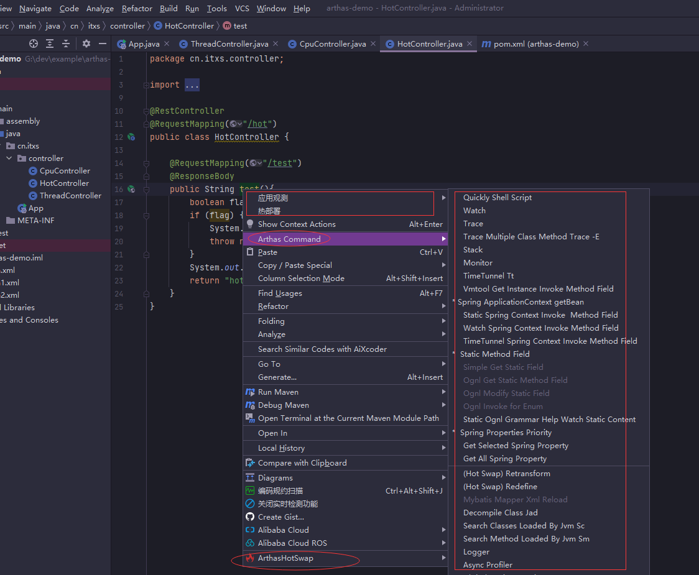Screen dimensions: 699x575
Task: Click Debug Maven icon in context menu
Action: [x=250, y=405]
